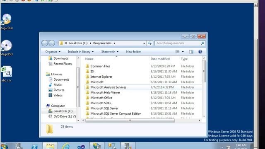
Task: Expand Program Files breadcrumb arrow
Action: [114, 43]
